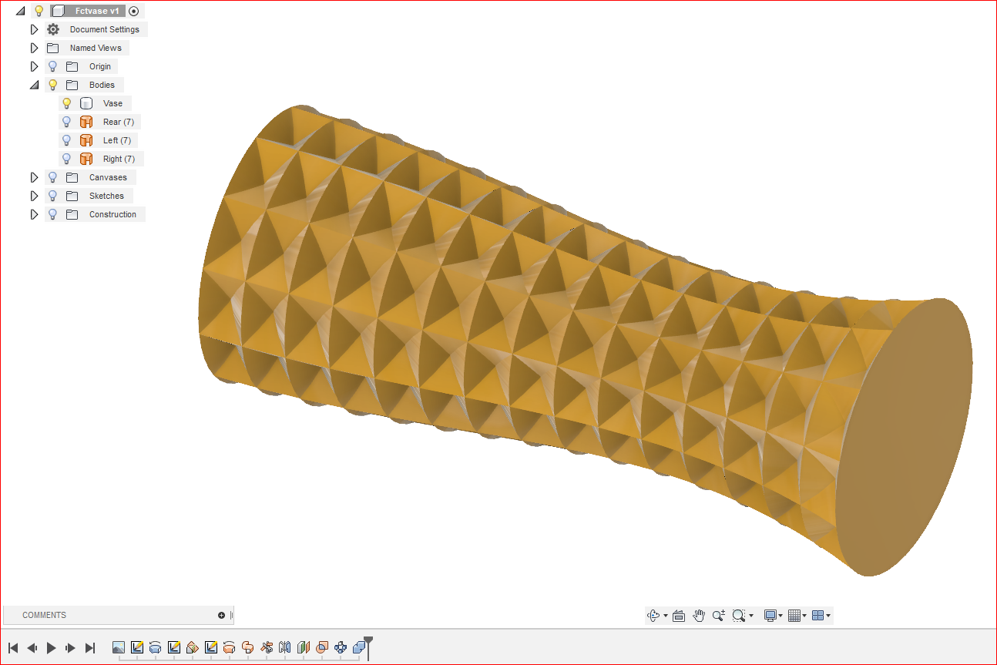Jump to end of the timeline
The height and width of the screenshot is (665, 997).
(x=90, y=648)
